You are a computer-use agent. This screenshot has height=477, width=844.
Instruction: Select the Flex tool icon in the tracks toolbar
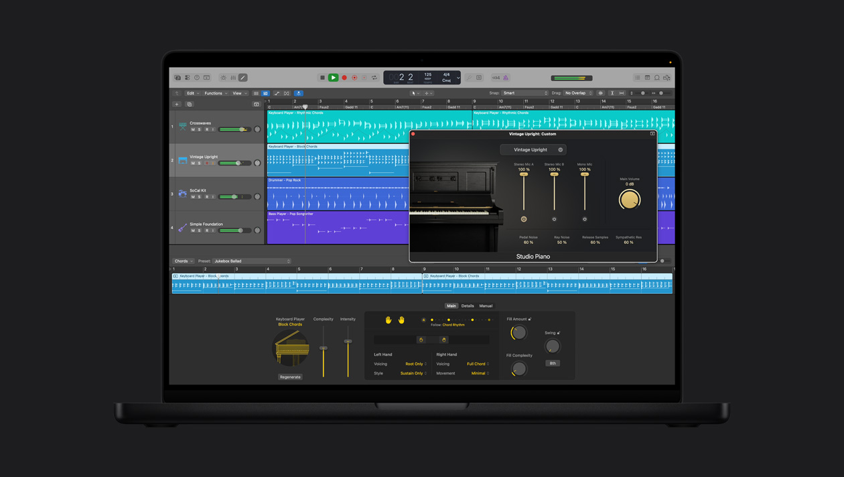click(x=286, y=93)
